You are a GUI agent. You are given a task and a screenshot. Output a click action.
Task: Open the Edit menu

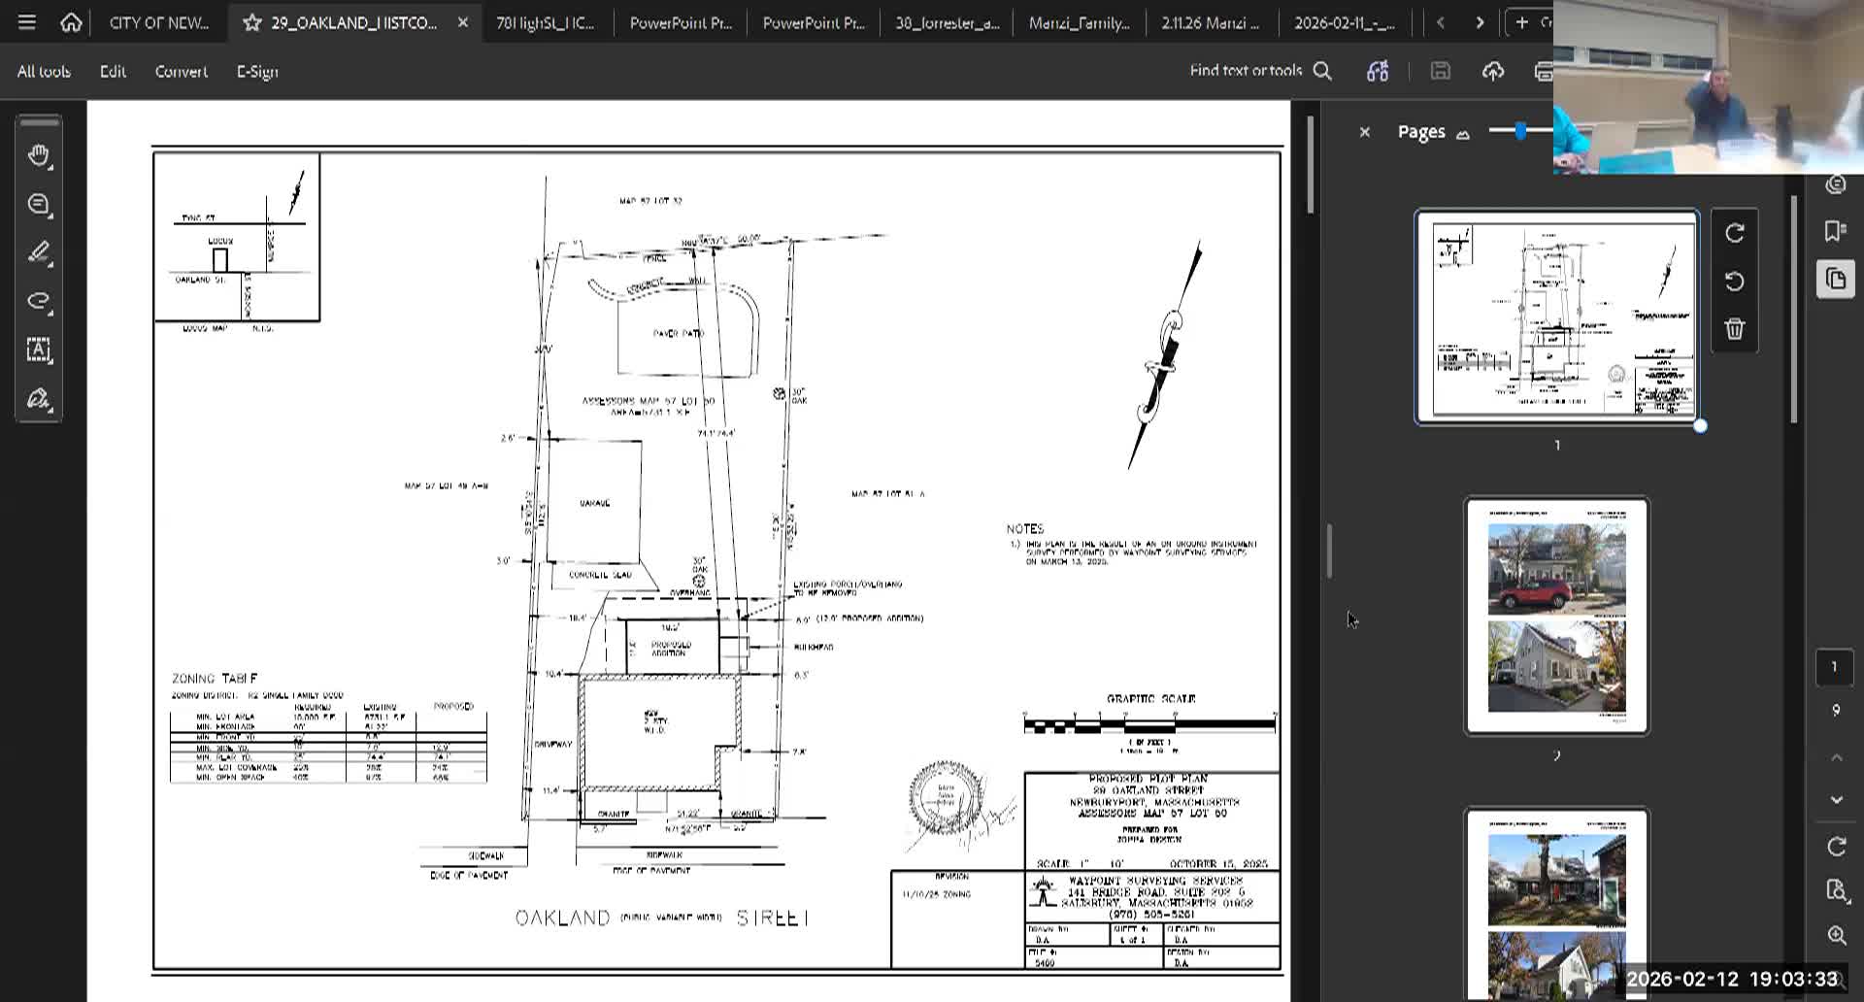click(x=113, y=71)
